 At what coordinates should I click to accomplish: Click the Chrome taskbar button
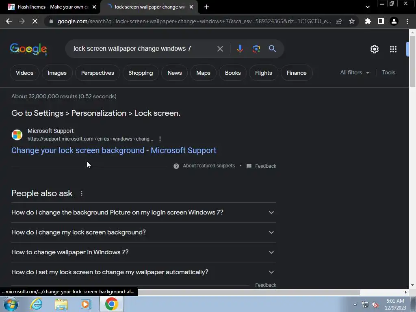click(112, 304)
